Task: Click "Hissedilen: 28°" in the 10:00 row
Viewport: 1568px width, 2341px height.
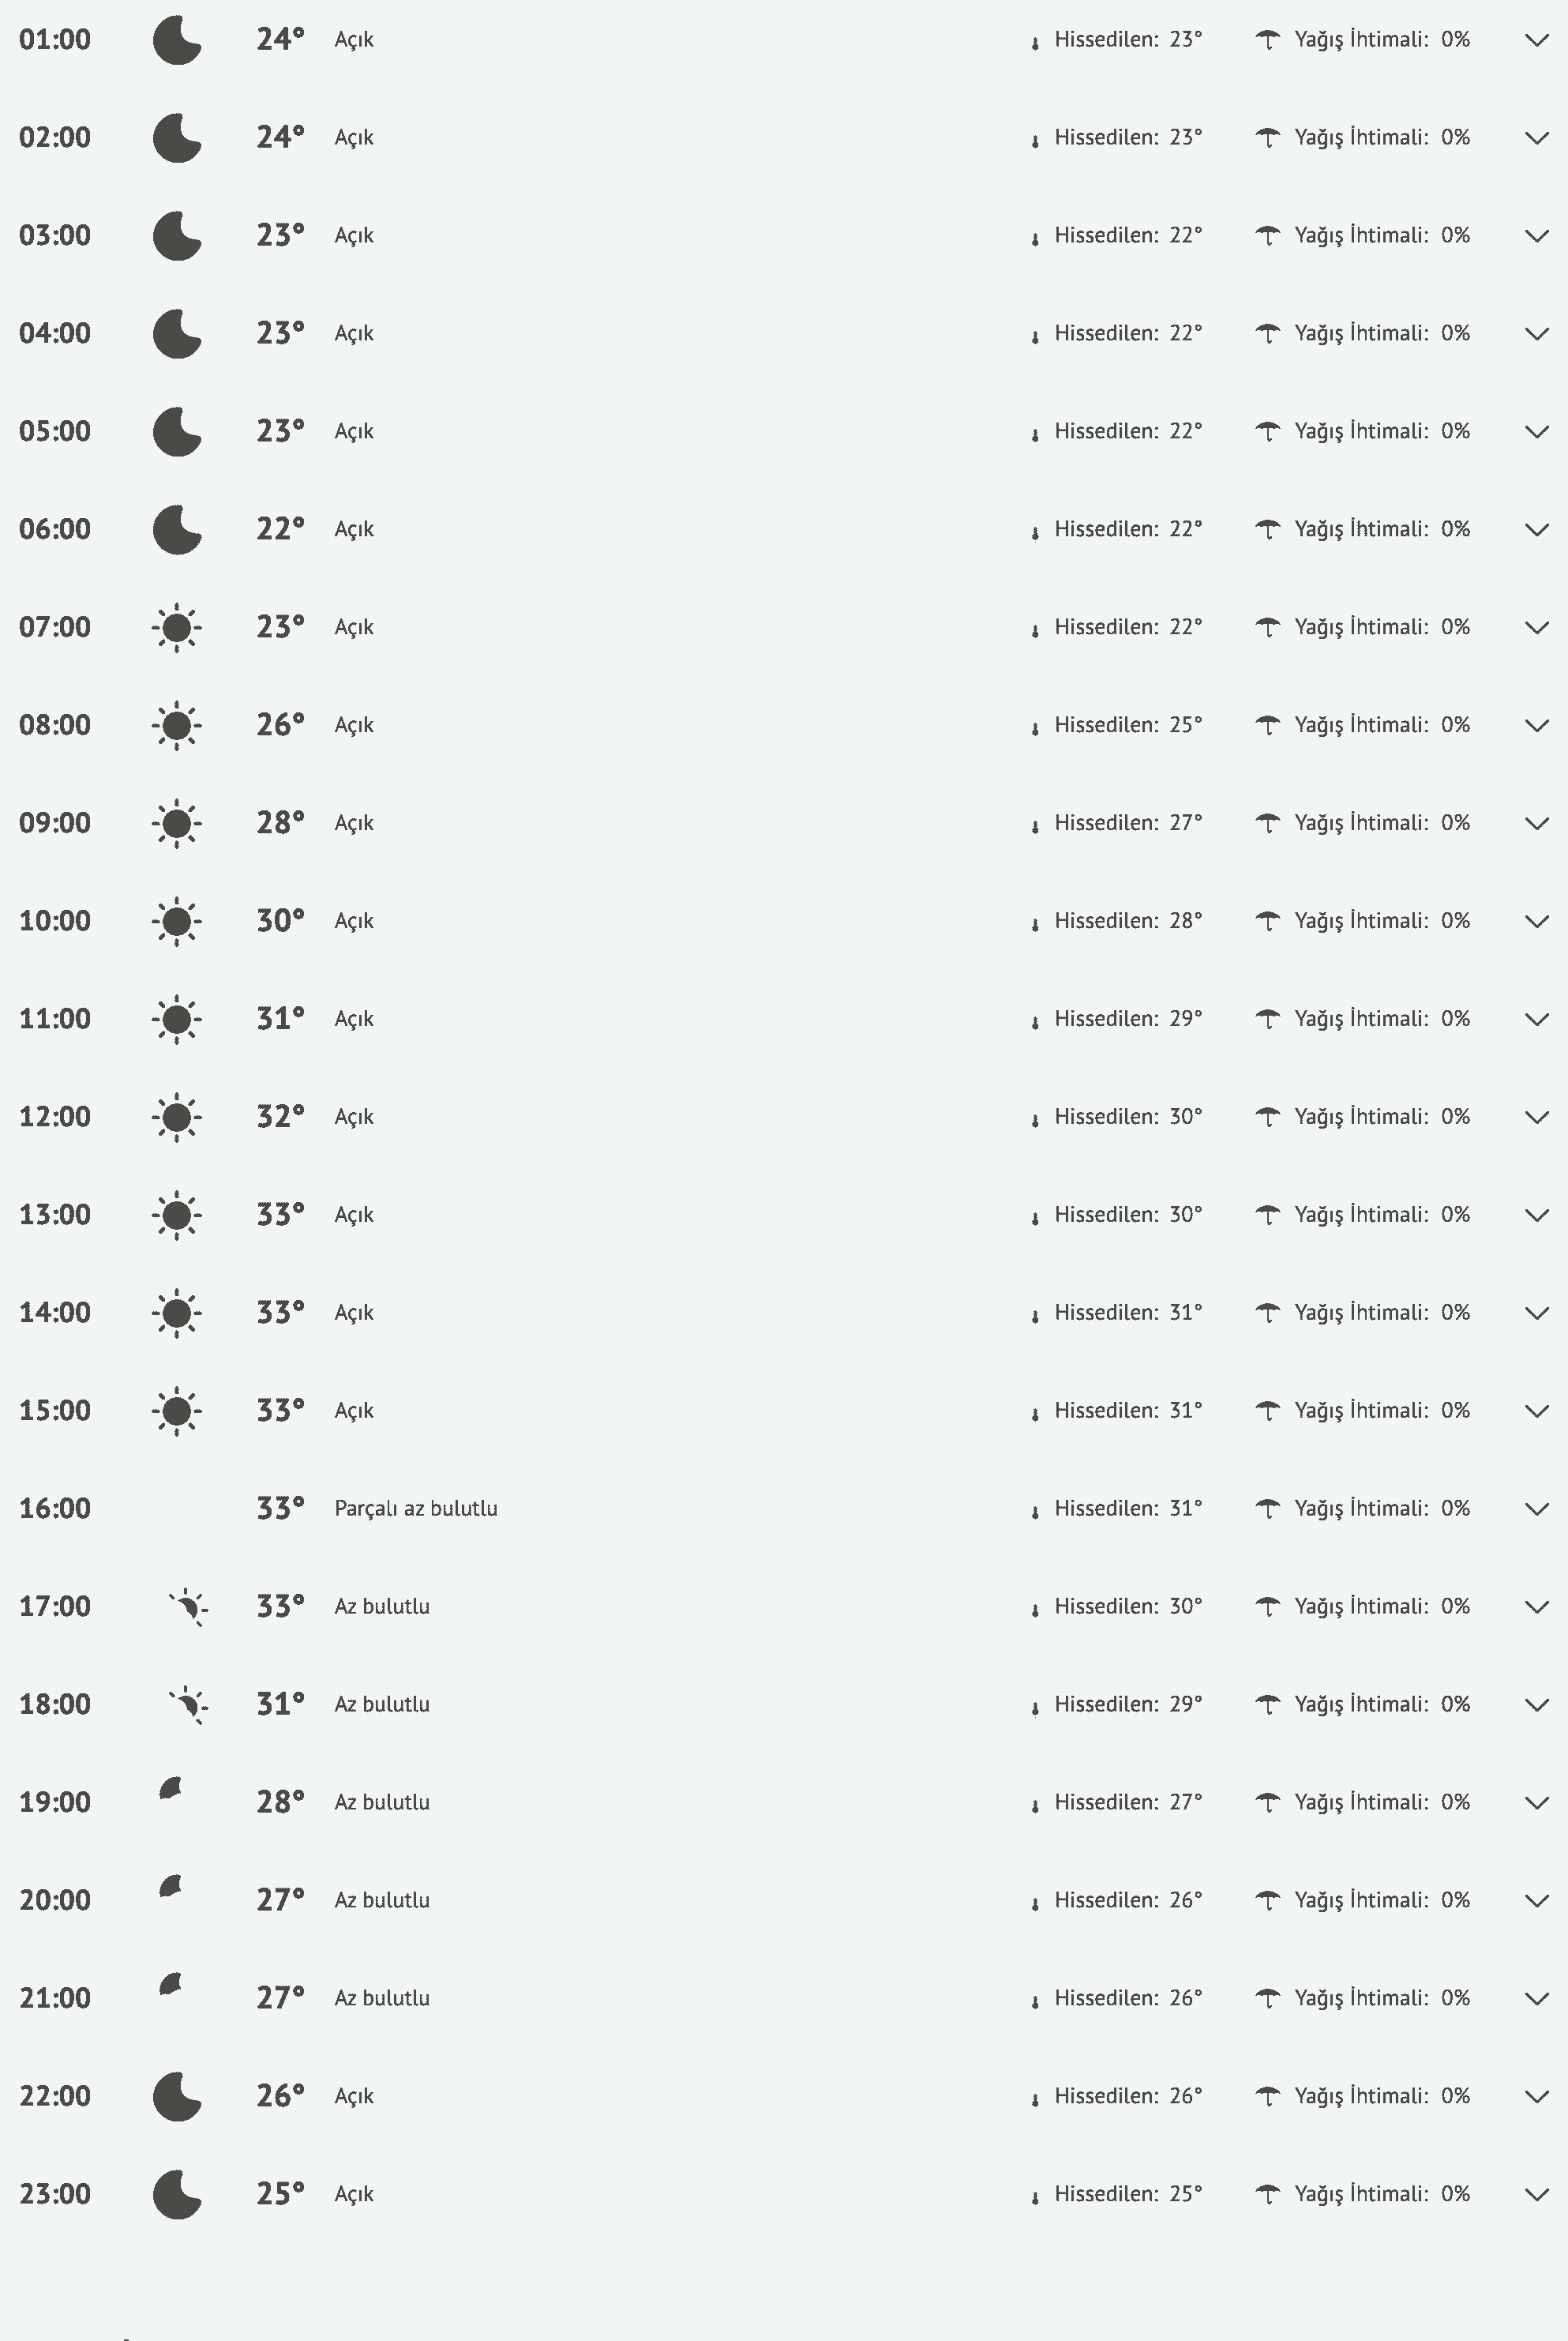Action: [x=1127, y=920]
